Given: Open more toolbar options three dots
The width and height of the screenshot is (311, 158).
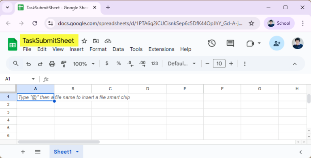Looking at the screenshot, I should (245, 64).
